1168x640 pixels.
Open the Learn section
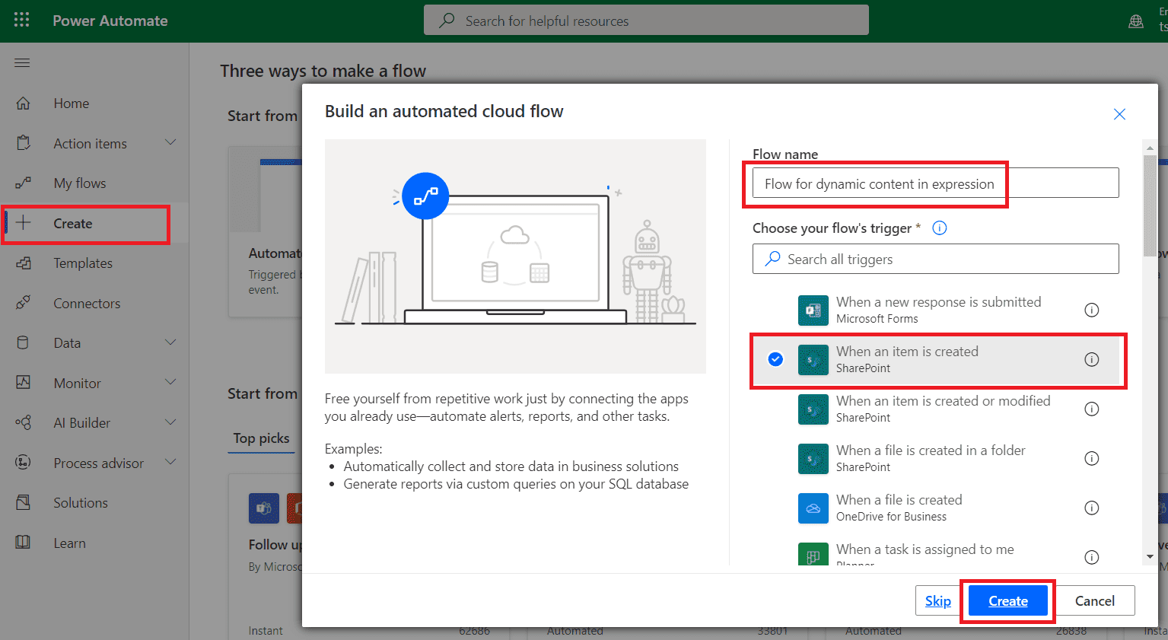coord(69,543)
